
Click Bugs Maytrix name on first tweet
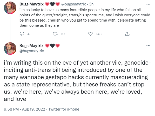click(31, 4)
